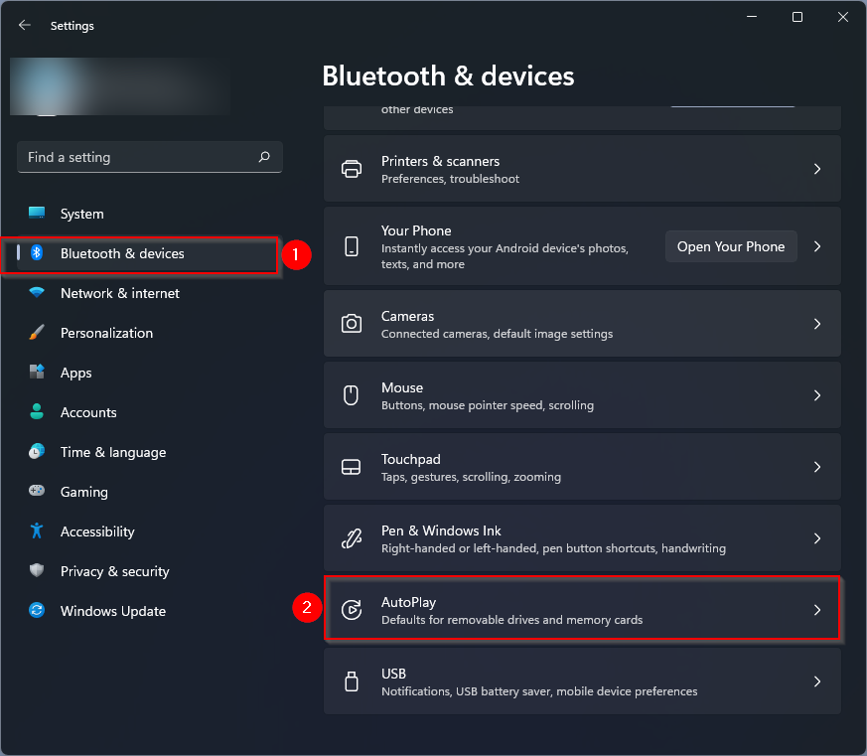Minimize the Settings window

click(x=752, y=17)
